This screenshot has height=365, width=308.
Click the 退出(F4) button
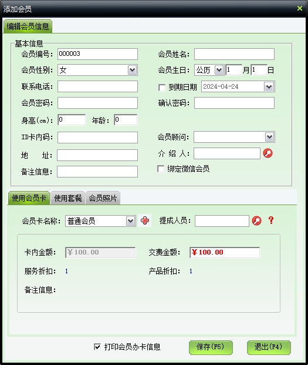click(269, 347)
